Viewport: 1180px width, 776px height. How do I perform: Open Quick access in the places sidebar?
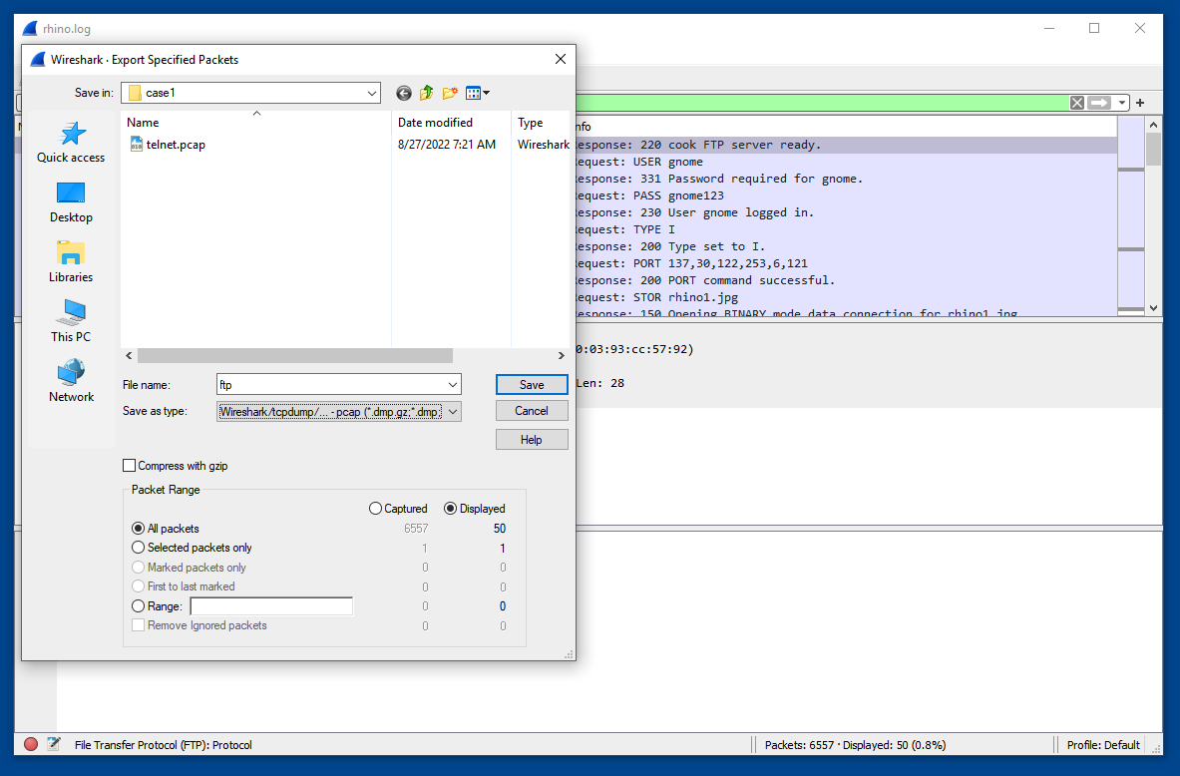tap(71, 143)
